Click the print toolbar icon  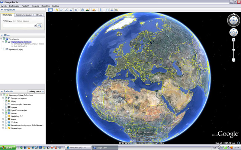(x=112, y=10)
